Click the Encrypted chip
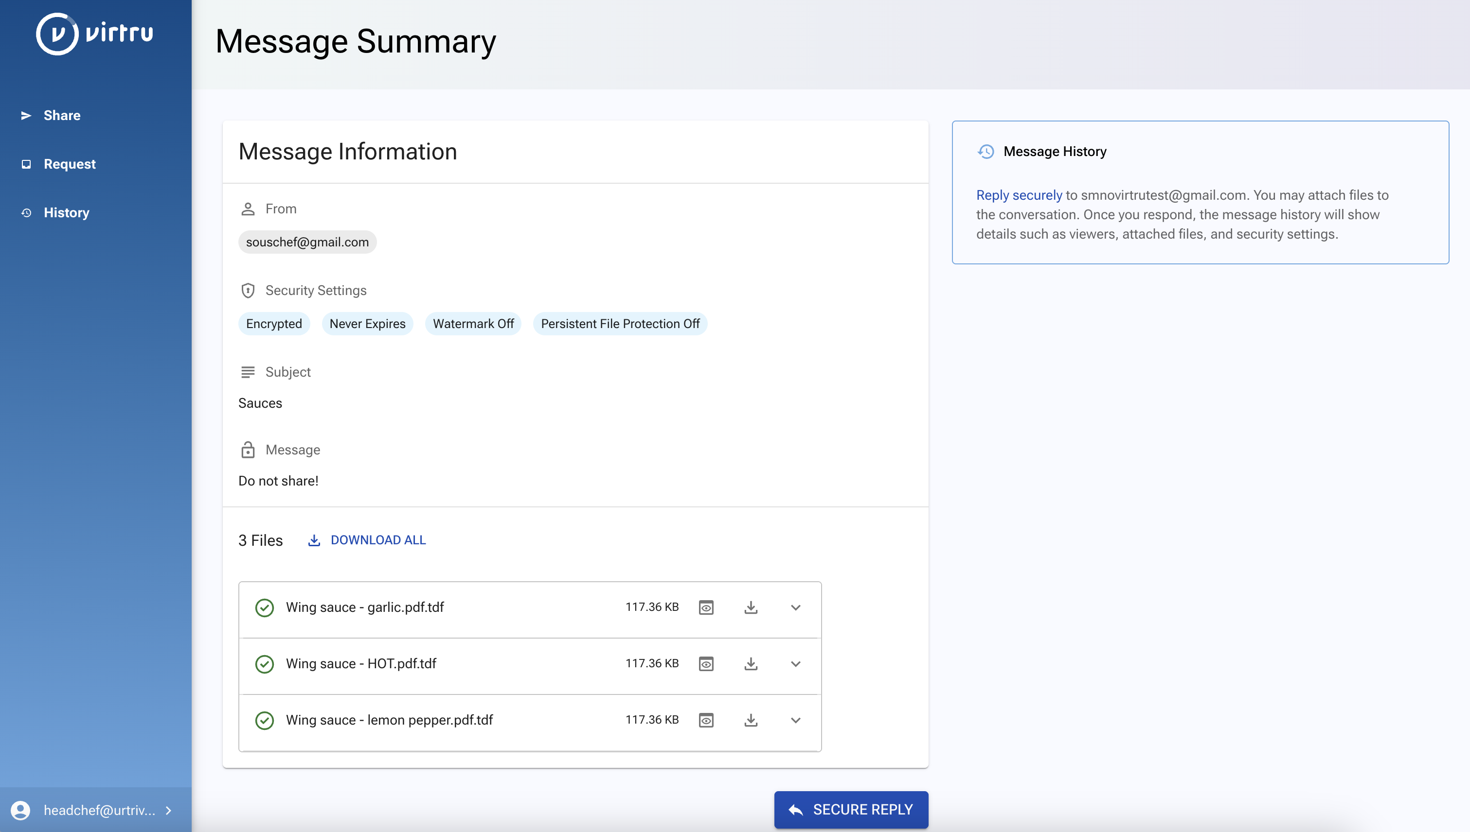This screenshot has height=832, width=1470. [274, 324]
